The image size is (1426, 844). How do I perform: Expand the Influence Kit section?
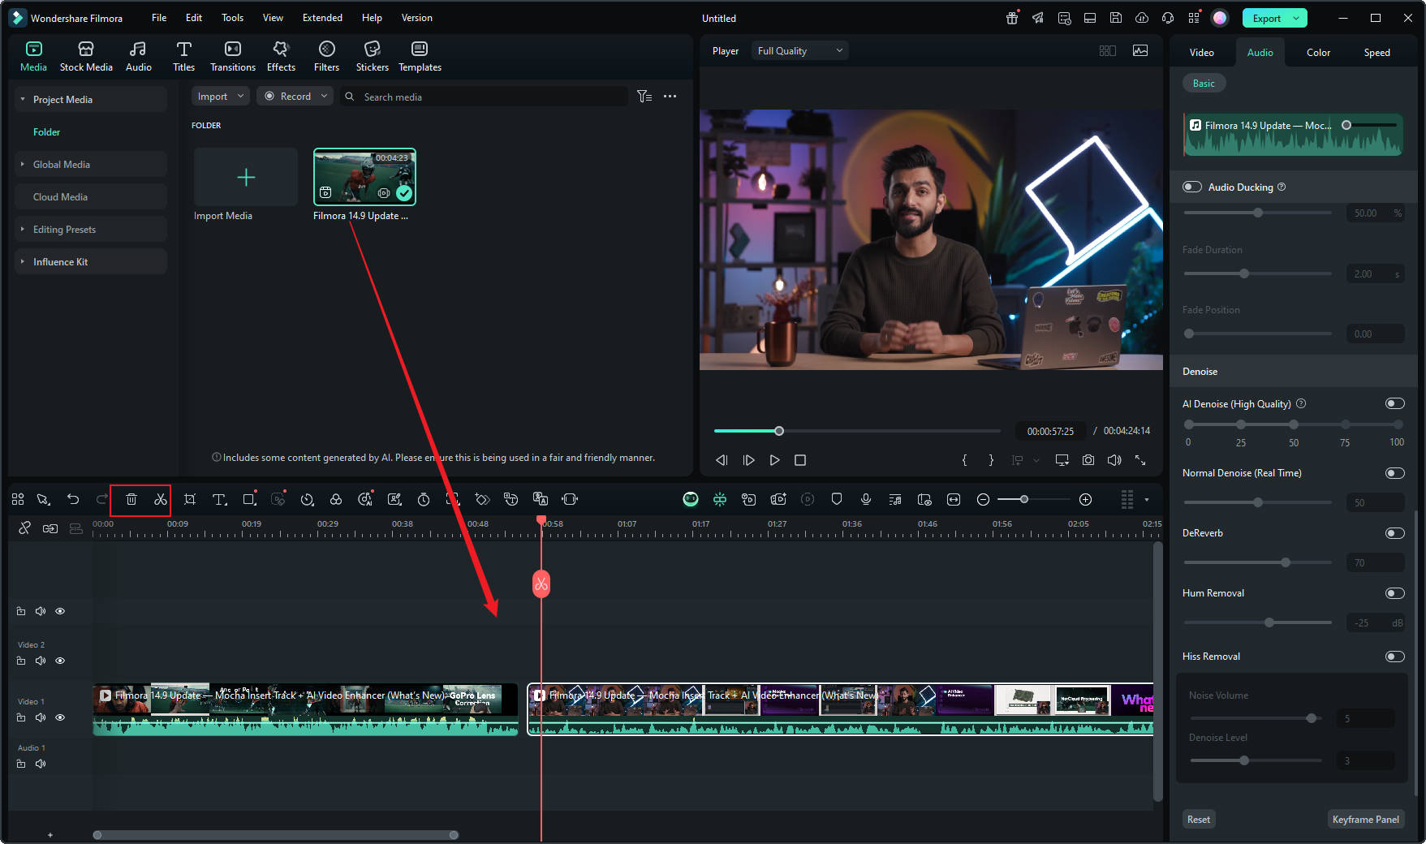point(23,261)
